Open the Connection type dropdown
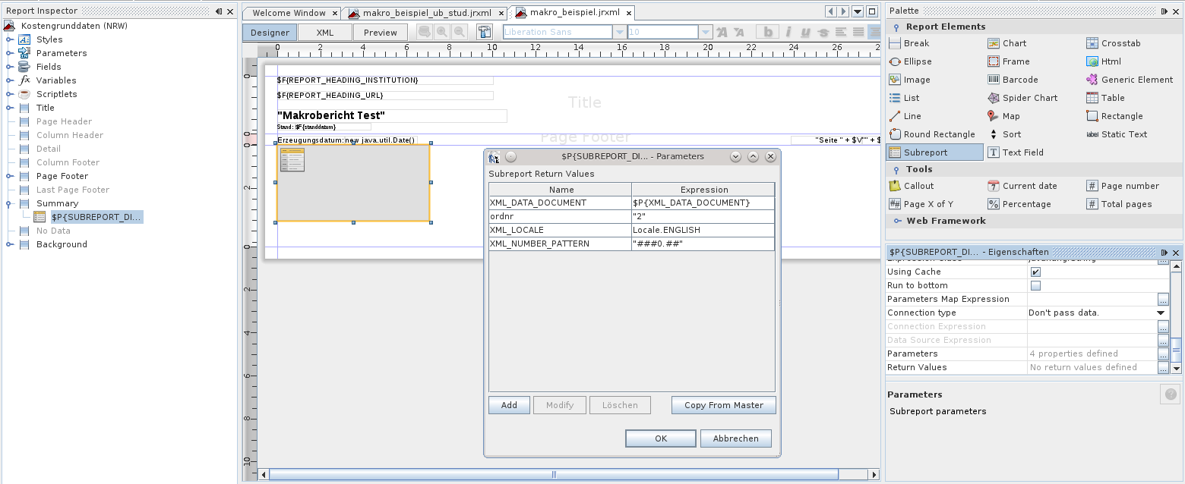 pyautogui.click(x=1161, y=313)
